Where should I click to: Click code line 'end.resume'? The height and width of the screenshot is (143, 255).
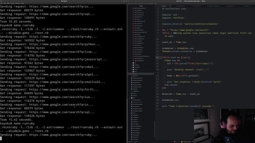pyautogui.click(x=171, y=85)
